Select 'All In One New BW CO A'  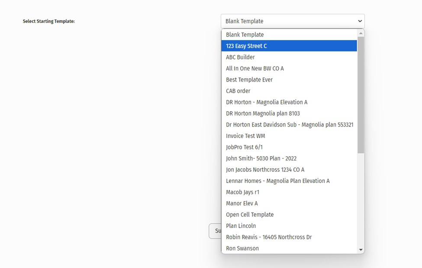255,68
